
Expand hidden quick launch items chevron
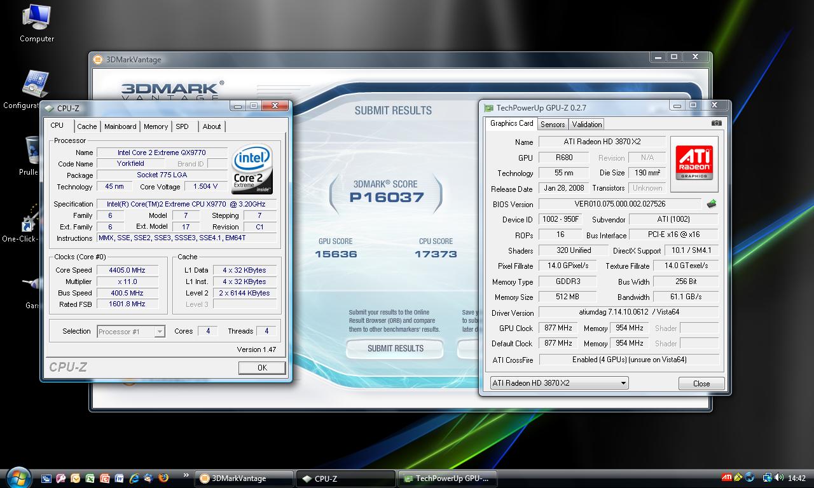(x=186, y=475)
